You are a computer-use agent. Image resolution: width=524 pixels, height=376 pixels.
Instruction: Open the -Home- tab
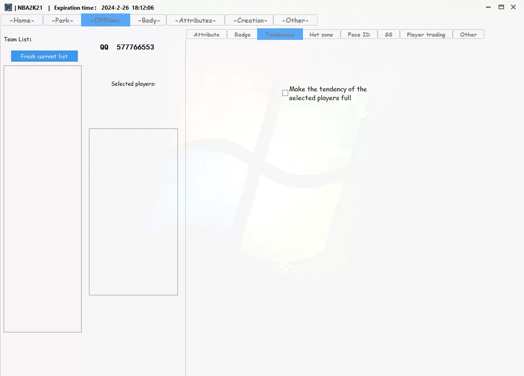(22, 20)
